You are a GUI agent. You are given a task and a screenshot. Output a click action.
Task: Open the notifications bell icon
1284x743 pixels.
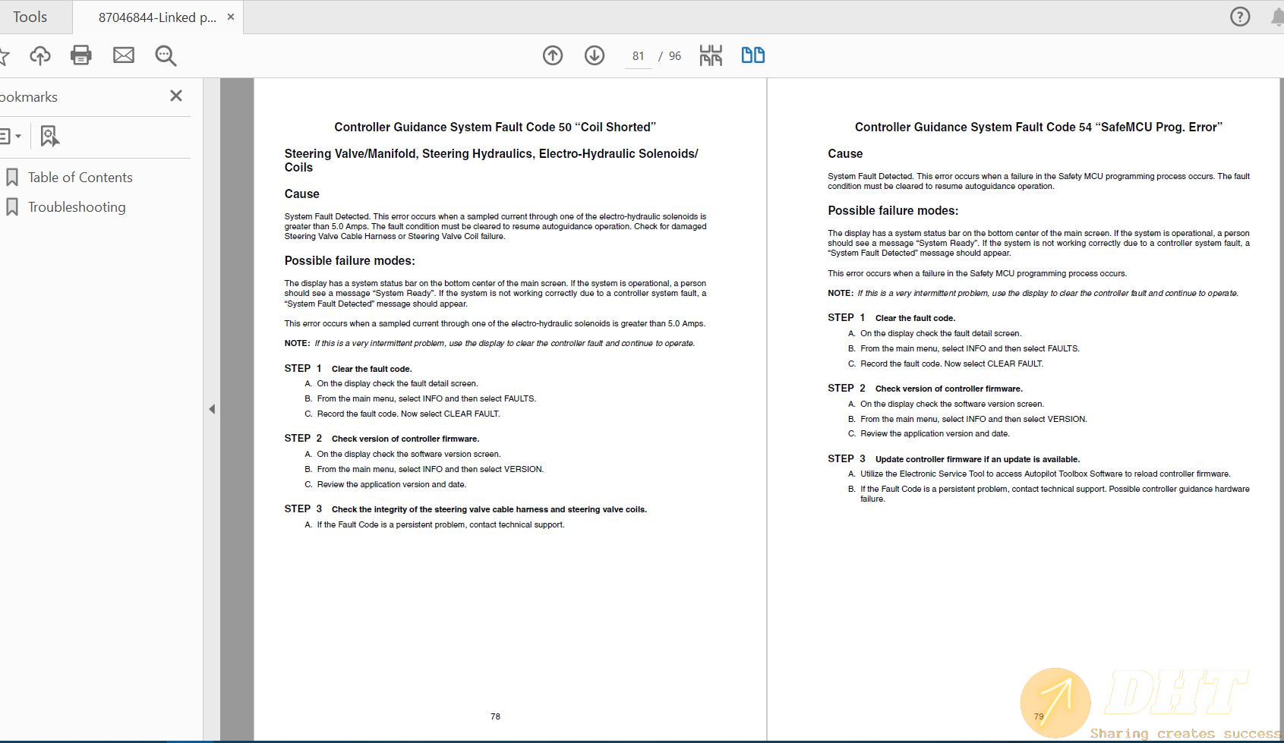(x=1277, y=17)
